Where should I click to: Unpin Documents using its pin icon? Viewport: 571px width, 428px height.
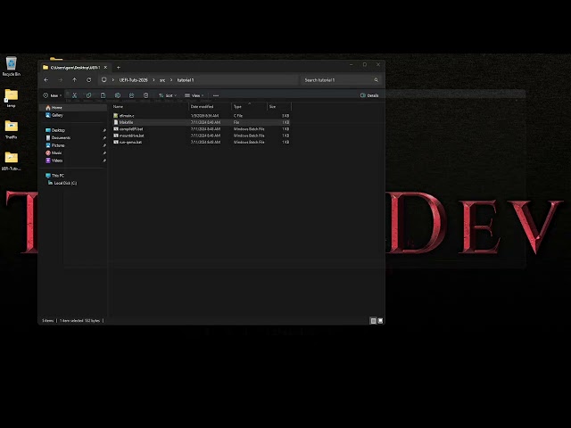(x=104, y=138)
